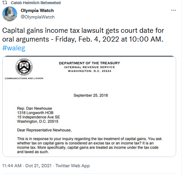Click the Oct 21, 2021 date

[x=38, y=166]
